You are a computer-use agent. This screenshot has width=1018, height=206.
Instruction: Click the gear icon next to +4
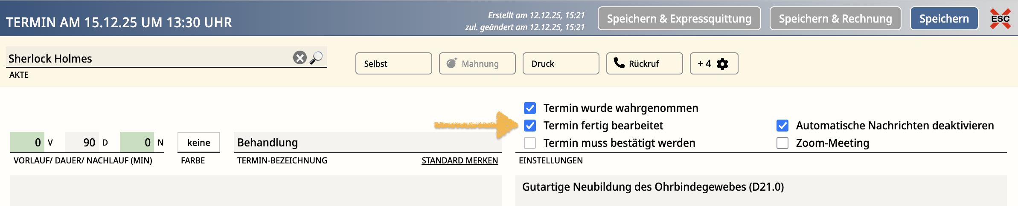click(722, 64)
